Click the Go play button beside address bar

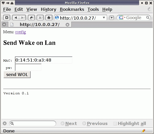coord(112,18)
